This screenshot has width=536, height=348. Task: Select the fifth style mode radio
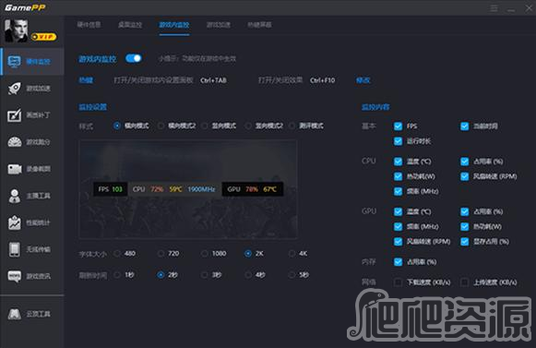(292, 126)
